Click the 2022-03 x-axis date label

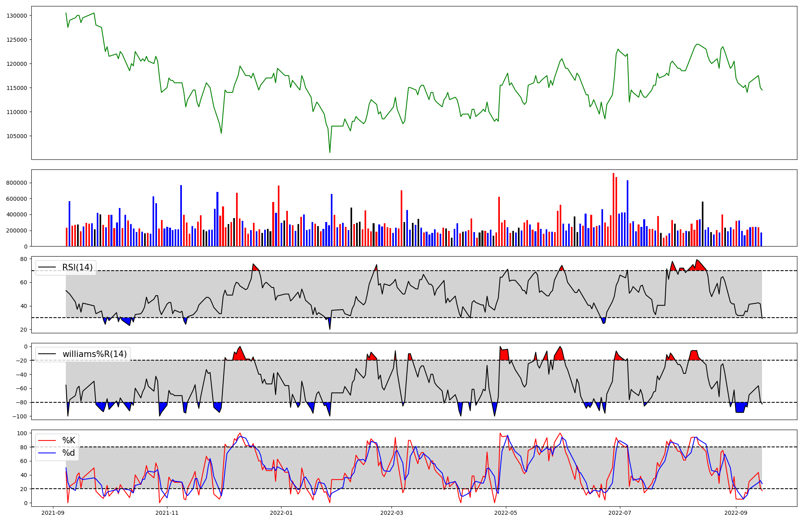pyautogui.click(x=391, y=513)
